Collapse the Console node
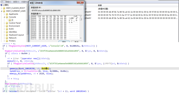The height and width of the screenshot is (94, 179). click(4, 17)
